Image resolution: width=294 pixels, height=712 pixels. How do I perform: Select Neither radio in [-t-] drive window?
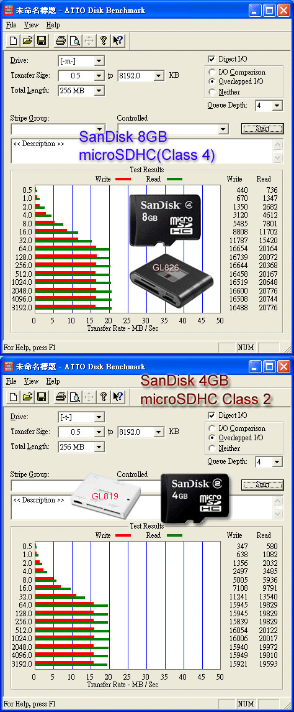pos(212,448)
